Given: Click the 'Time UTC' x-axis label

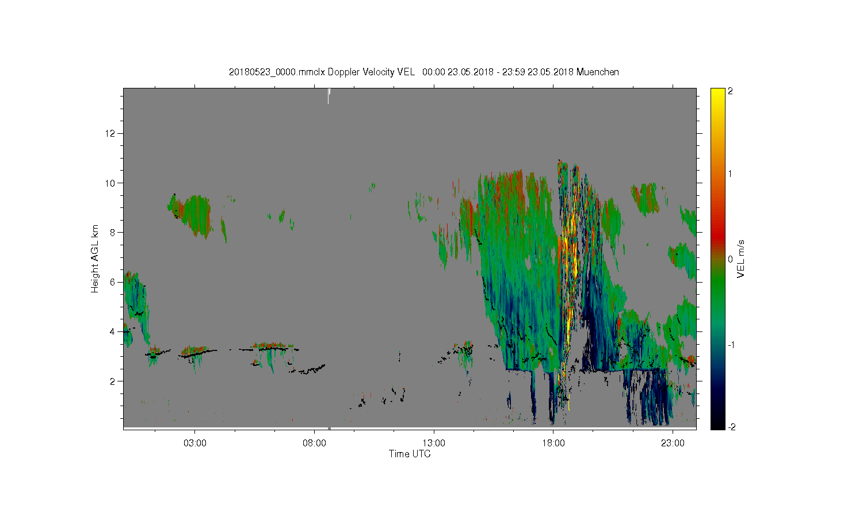Looking at the screenshot, I should 410,454.
